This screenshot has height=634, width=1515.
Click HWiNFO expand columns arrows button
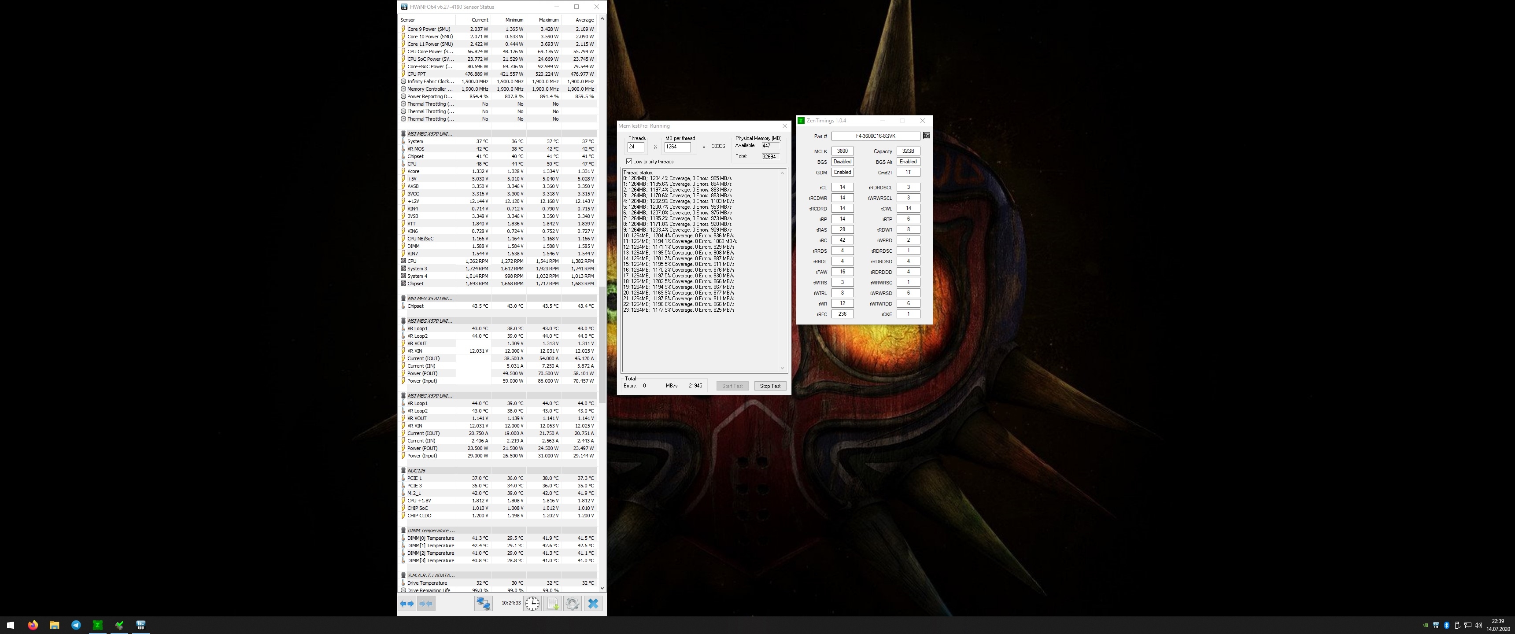point(407,604)
